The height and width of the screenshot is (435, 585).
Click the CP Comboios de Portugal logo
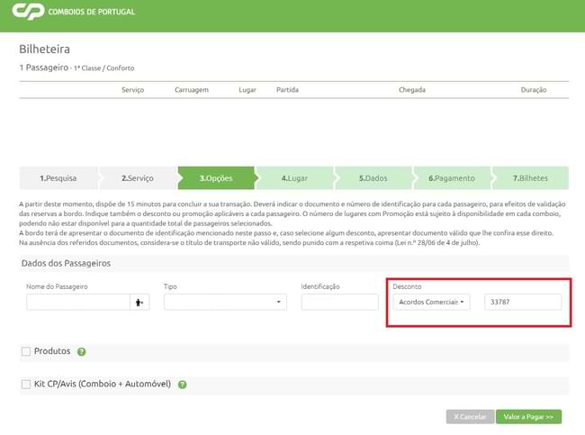pyautogui.click(x=74, y=12)
